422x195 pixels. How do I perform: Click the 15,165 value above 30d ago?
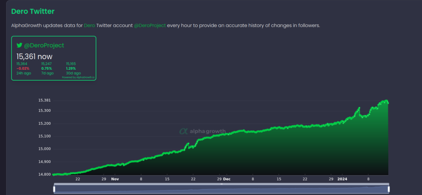[x=71, y=64]
